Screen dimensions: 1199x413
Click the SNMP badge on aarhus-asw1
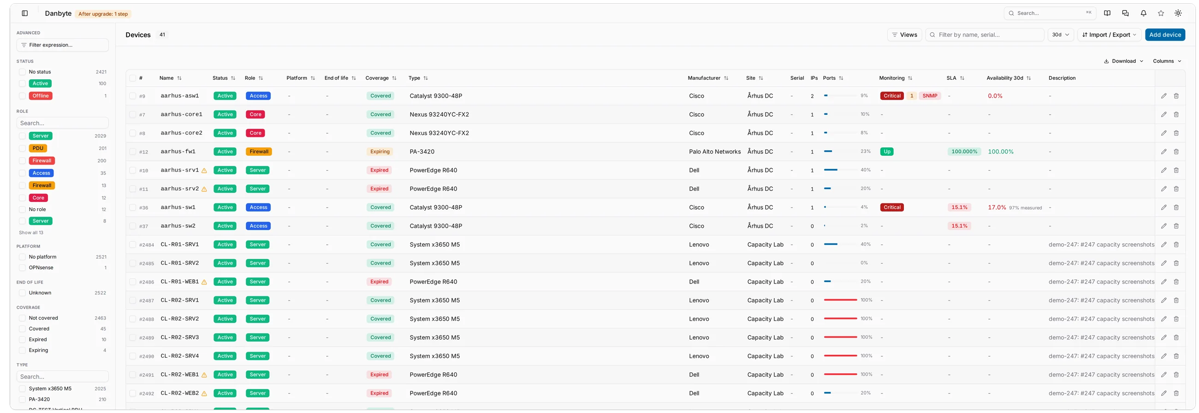click(x=930, y=96)
